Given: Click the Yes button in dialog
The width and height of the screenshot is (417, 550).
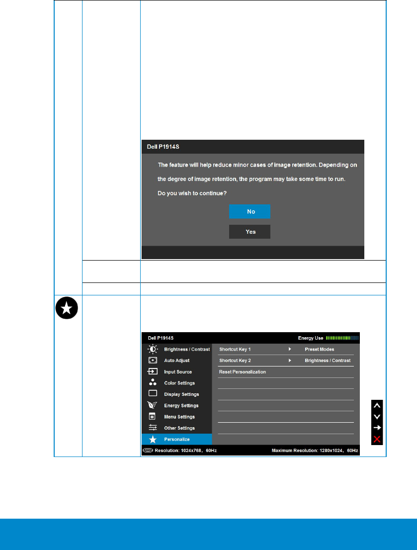Looking at the screenshot, I should coord(250,232).
